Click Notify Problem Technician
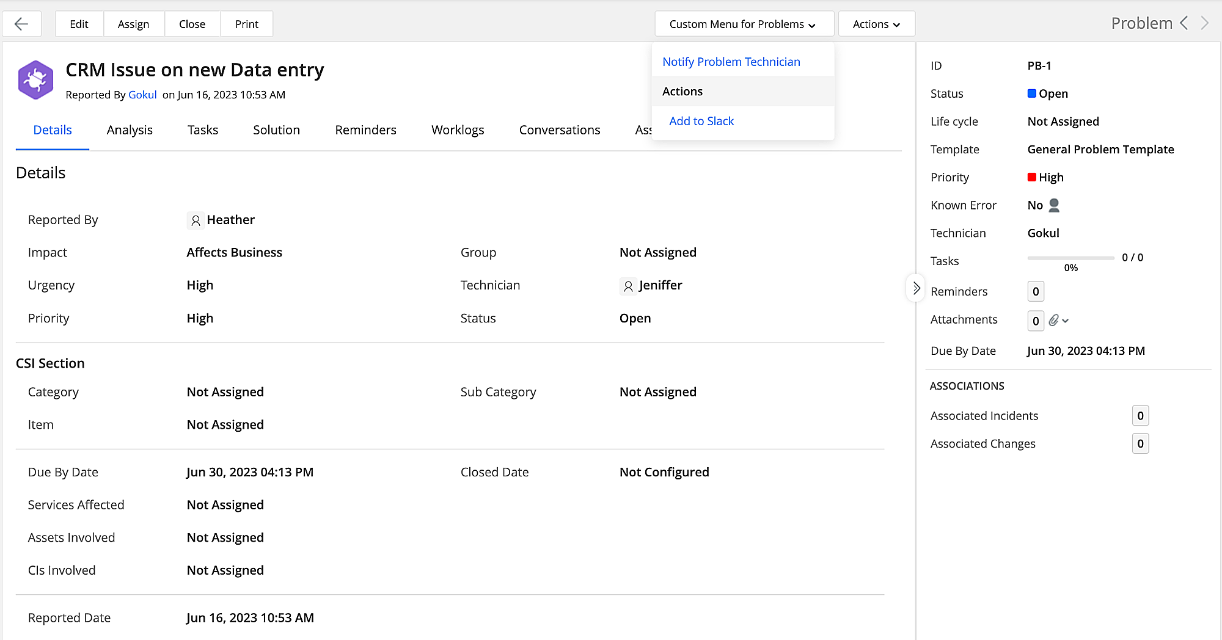The image size is (1222, 640). pyautogui.click(x=731, y=61)
